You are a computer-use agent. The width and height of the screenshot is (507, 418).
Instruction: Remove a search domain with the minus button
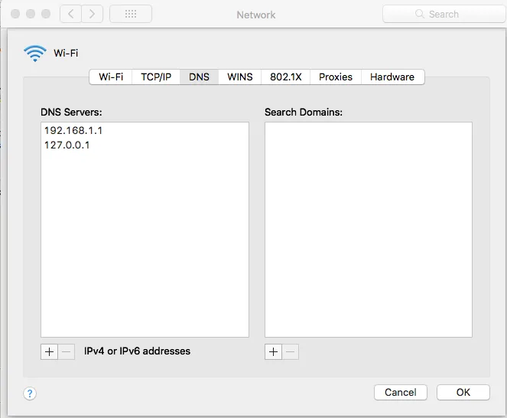coord(291,351)
